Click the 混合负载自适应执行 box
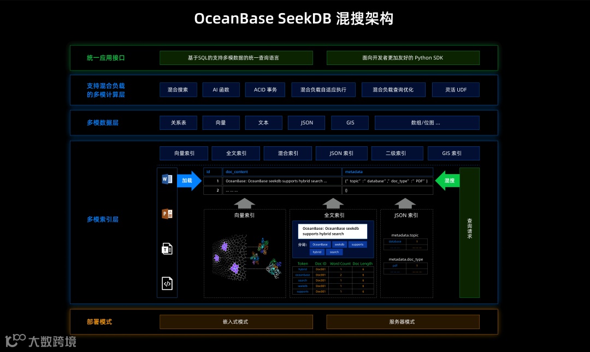The width and height of the screenshot is (590, 352). (323, 90)
